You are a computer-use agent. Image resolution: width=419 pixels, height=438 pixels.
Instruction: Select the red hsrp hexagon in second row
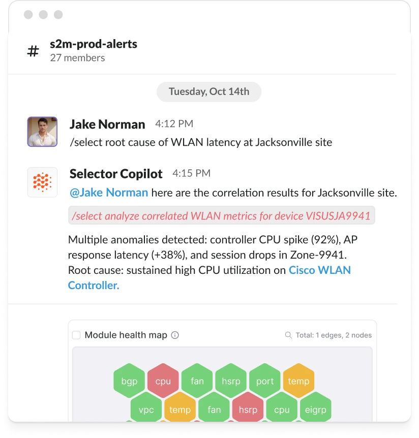pyautogui.click(x=248, y=410)
